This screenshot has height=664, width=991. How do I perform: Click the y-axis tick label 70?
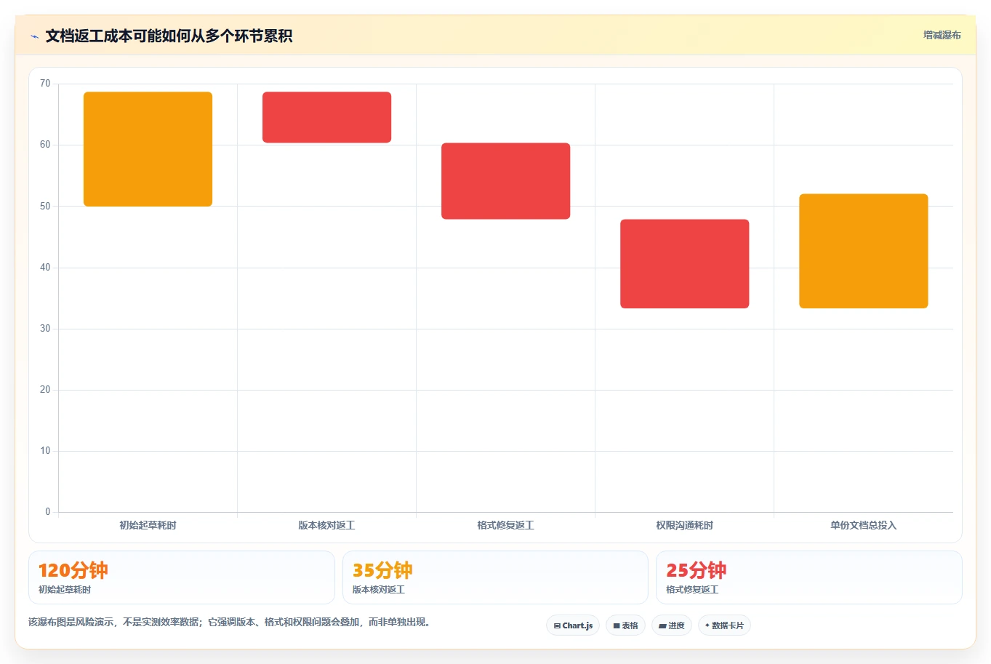click(x=45, y=84)
